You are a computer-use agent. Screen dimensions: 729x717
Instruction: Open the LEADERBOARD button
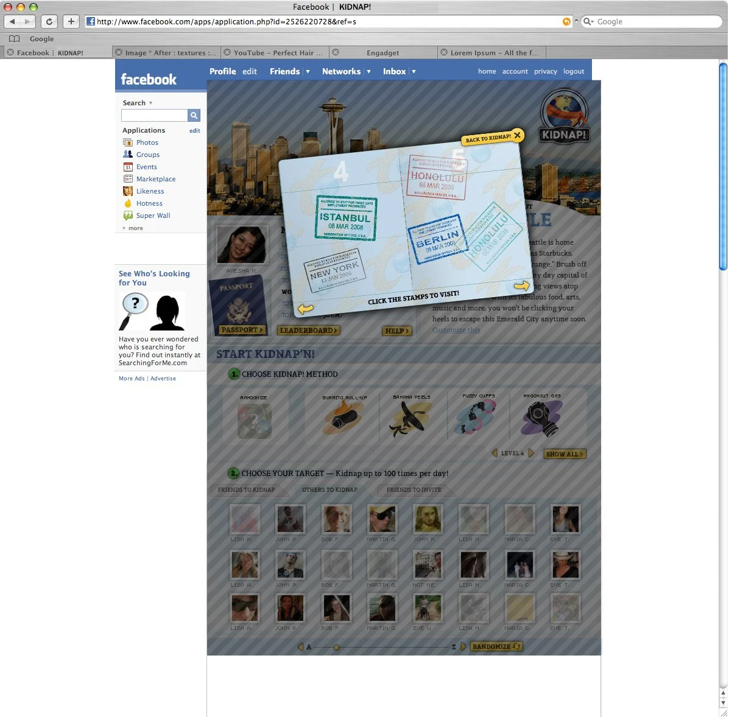coord(309,331)
